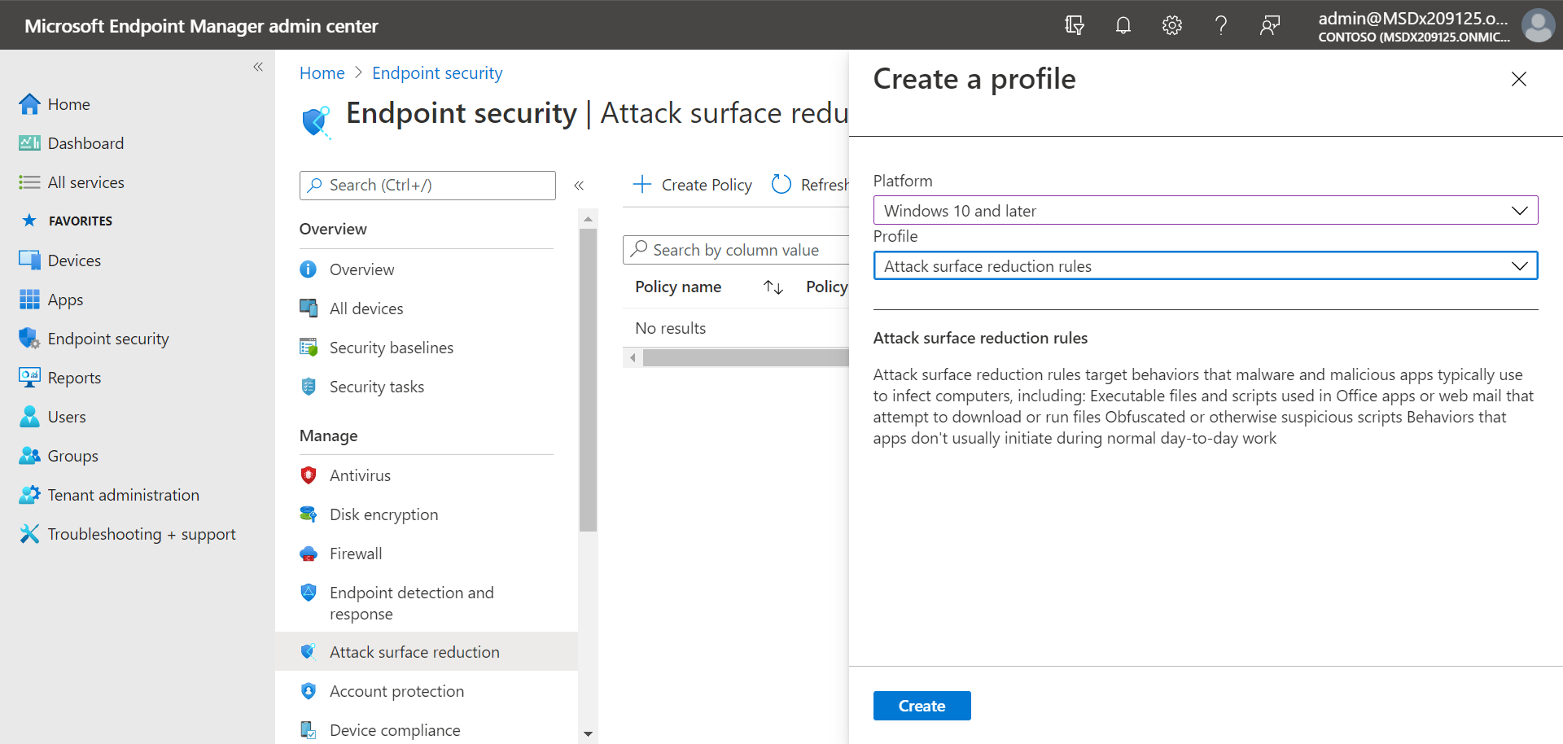Click the No results text

coord(671,328)
